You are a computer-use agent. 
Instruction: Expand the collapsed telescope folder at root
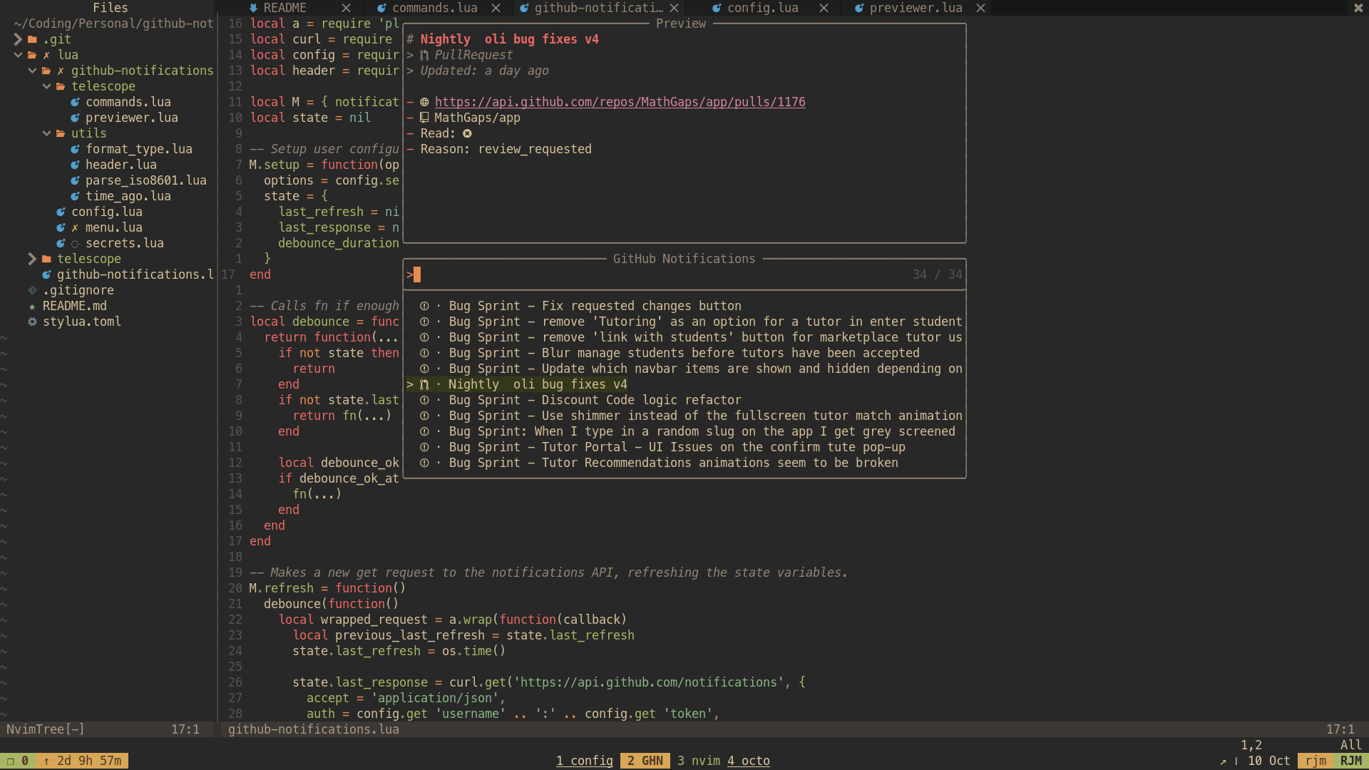pos(32,259)
